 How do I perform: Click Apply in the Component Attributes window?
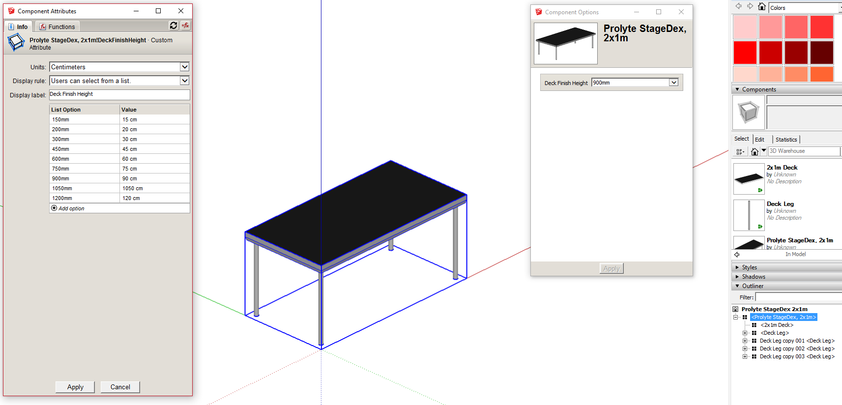click(75, 387)
